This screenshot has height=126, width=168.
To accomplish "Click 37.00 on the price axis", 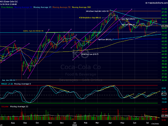I will point(164,77).
